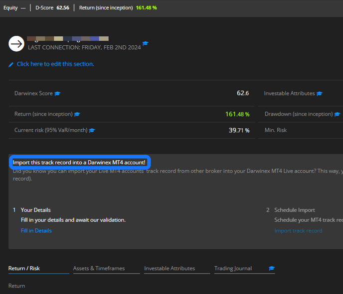Click the help cap icon next to Trading Journal tab
Image resolution: width=343 pixels, height=294 pixels.
pyautogui.click(x=272, y=268)
